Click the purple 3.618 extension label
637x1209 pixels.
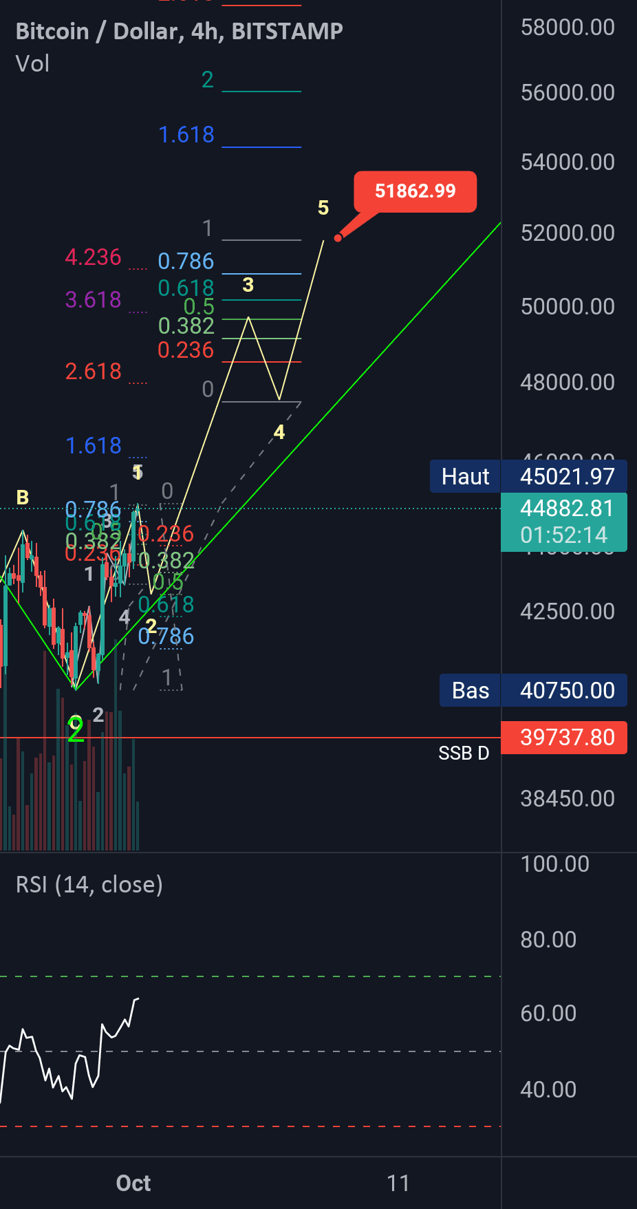pos(93,300)
